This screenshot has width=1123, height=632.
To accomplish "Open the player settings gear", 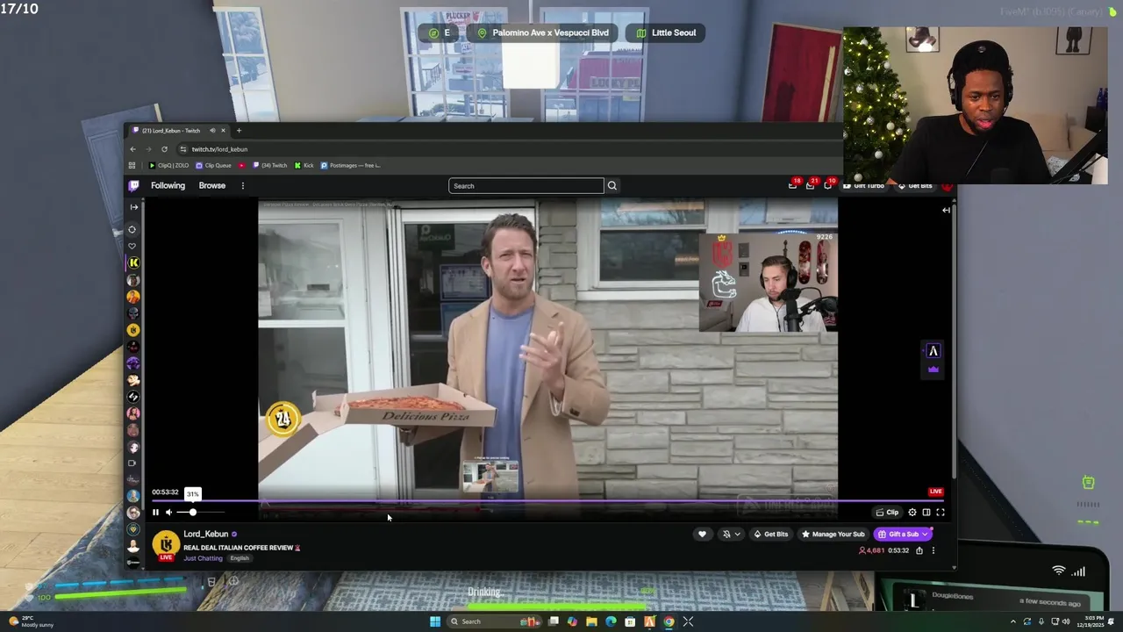I will pos(912,513).
